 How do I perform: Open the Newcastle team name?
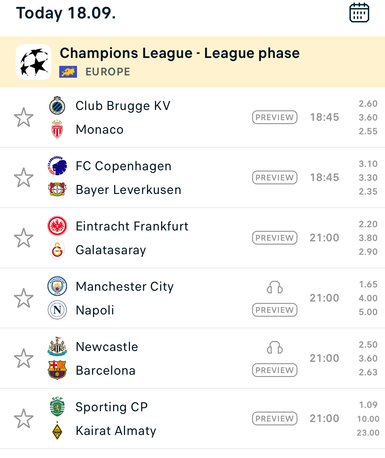(107, 347)
